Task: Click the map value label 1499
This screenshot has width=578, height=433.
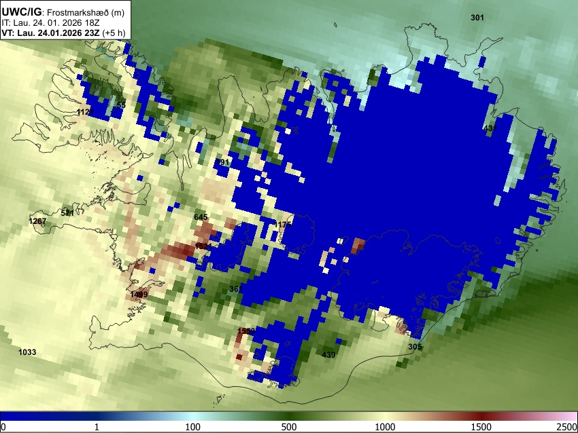Action: pyautogui.click(x=139, y=295)
